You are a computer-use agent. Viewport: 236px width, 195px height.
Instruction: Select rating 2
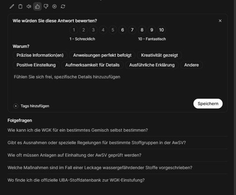tap(84, 30)
